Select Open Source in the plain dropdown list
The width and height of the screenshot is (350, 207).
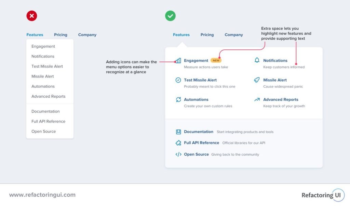coord(43,131)
